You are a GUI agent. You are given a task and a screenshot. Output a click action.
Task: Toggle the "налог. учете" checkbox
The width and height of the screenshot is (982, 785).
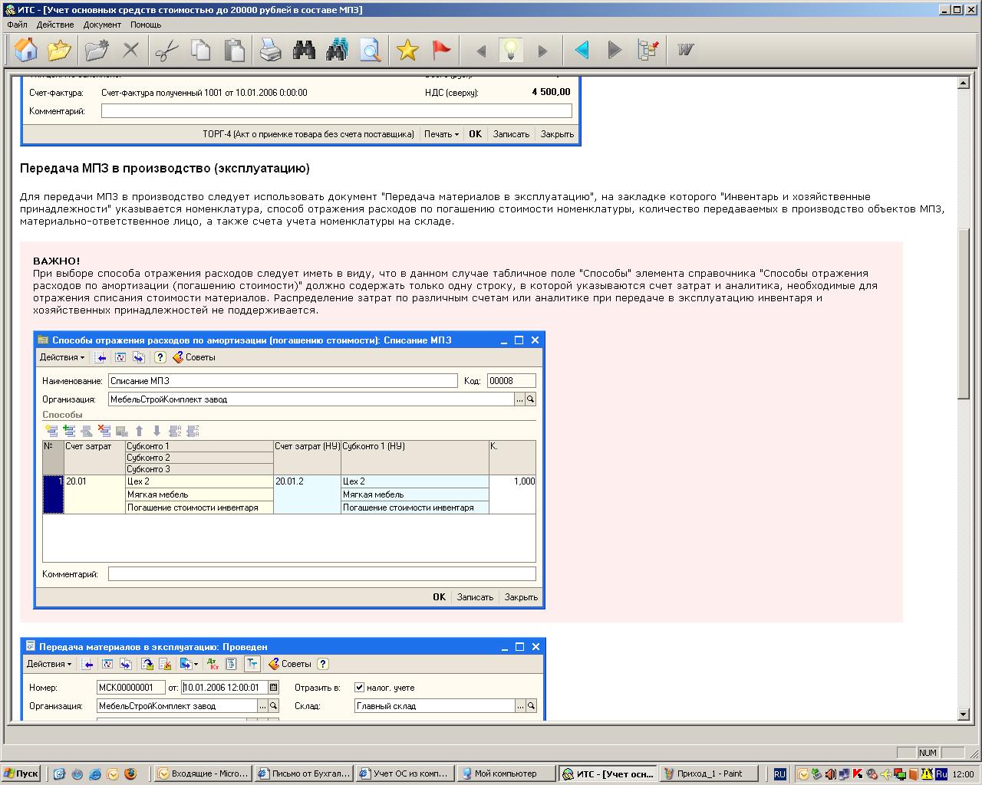tap(359, 688)
